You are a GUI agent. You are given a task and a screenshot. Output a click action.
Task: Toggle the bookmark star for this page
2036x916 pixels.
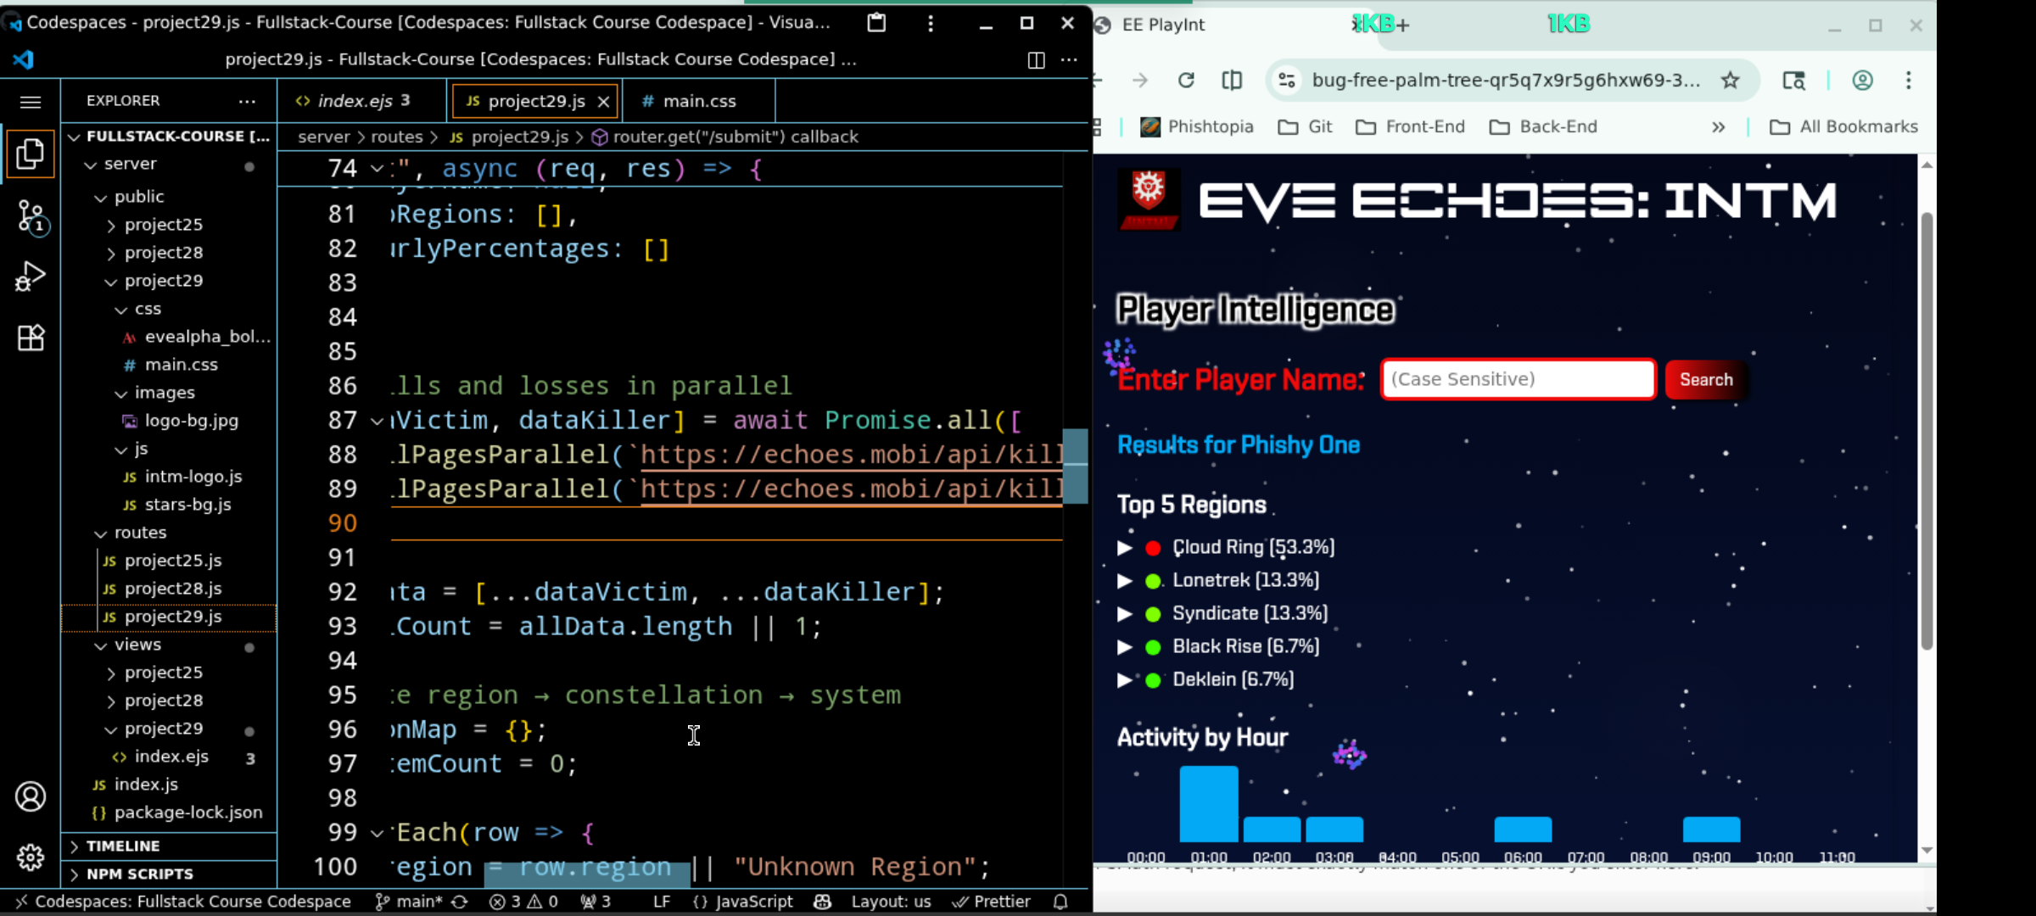pos(1730,81)
